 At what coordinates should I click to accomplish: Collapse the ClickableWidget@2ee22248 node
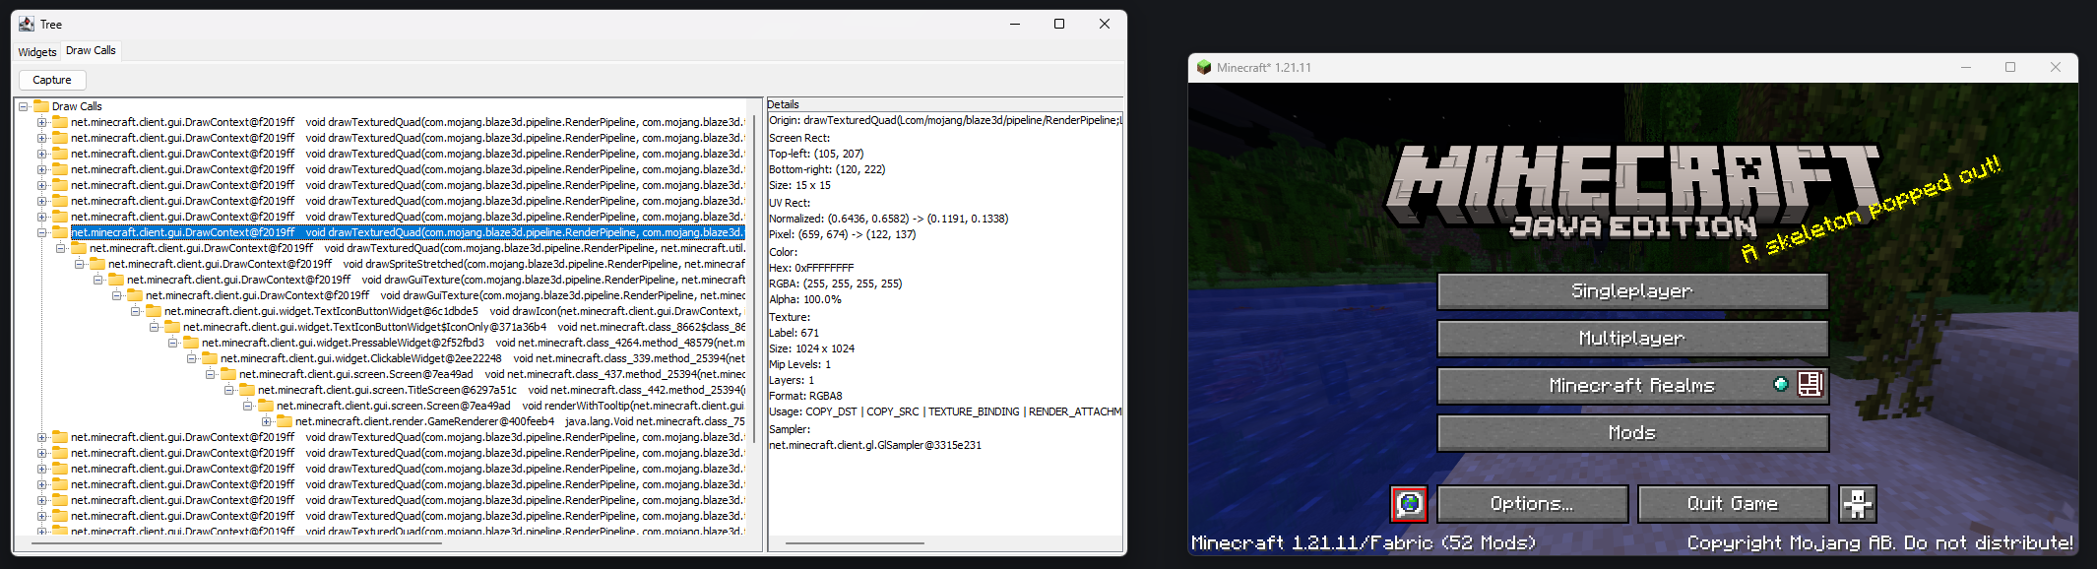pyautogui.click(x=192, y=358)
